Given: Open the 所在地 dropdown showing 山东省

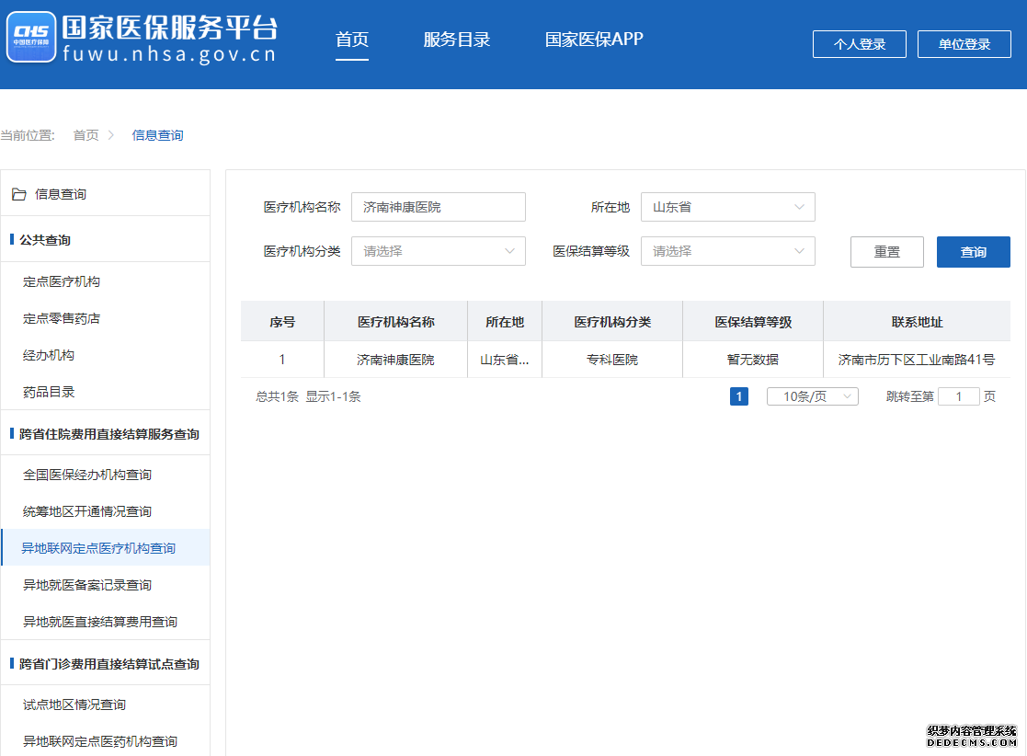Looking at the screenshot, I should (727, 207).
